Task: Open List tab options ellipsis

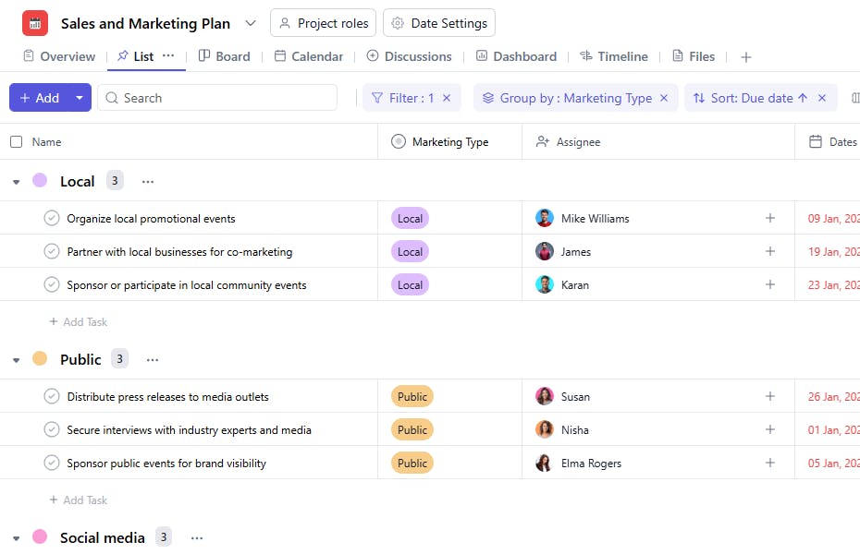Action: [x=168, y=56]
